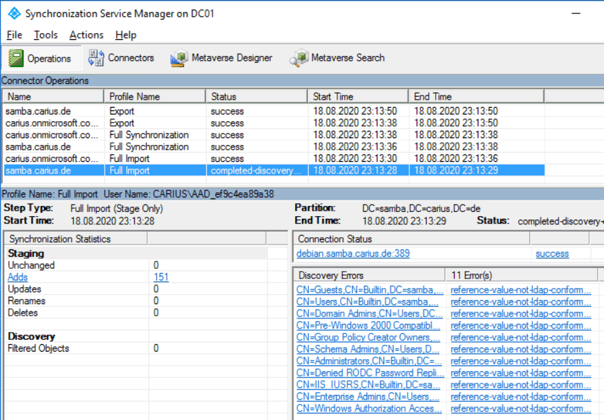Click end time 18.08.2020 23:13:36

click(x=456, y=159)
